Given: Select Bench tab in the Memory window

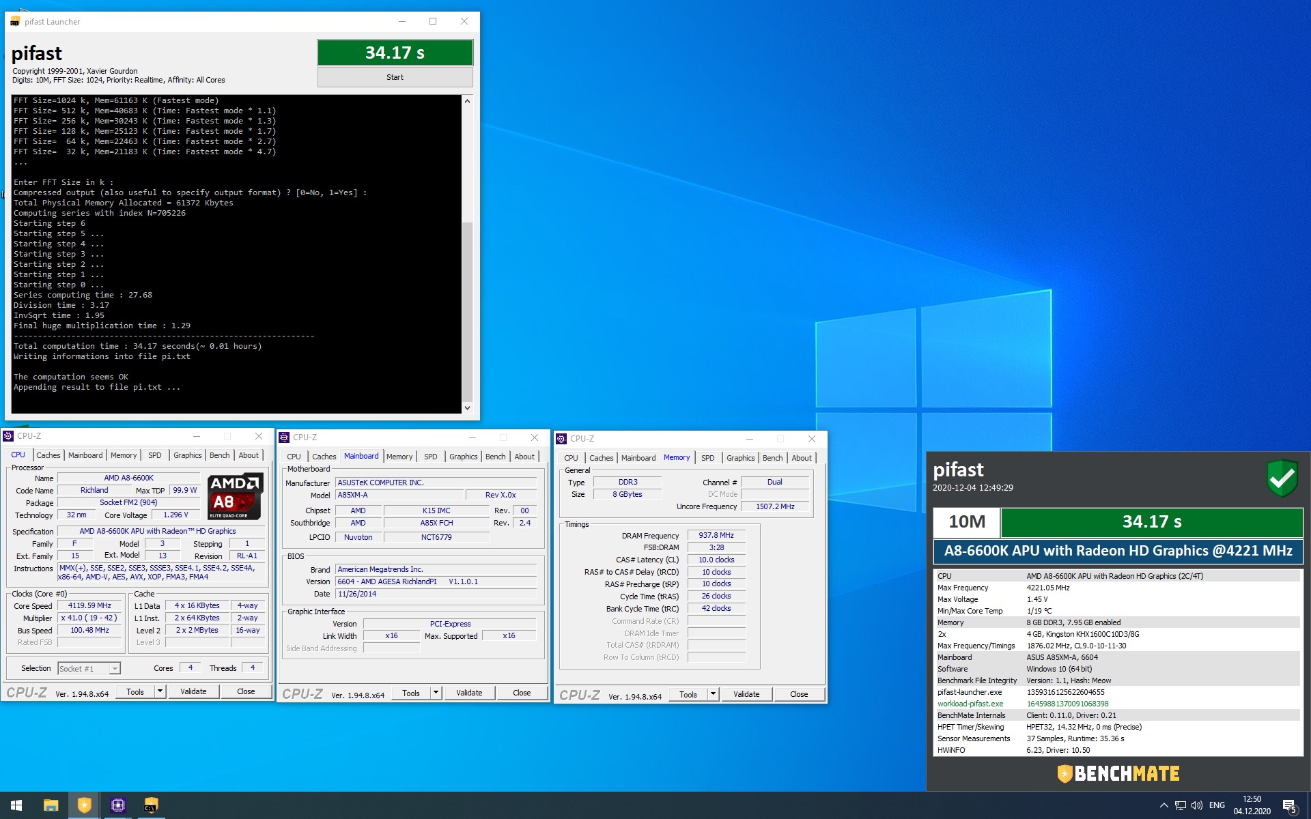Looking at the screenshot, I should [x=773, y=458].
